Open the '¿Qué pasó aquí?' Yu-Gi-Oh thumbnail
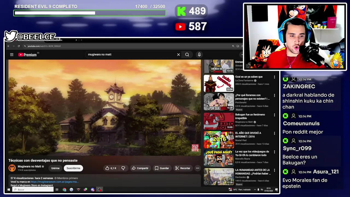This screenshot has width=350, height=197. pyautogui.click(x=219, y=158)
